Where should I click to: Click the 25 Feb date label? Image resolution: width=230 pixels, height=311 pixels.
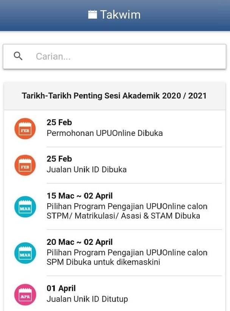tap(59, 122)
